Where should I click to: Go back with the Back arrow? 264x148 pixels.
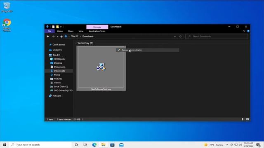point(48,37)
